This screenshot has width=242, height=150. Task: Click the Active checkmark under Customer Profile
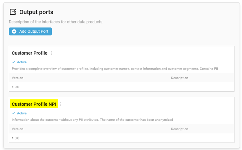coord(14,62)
